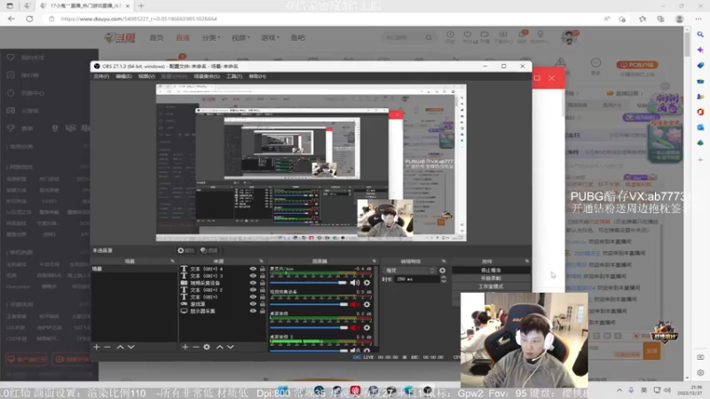The image size is (710, 399).
Task: Open OBS 编辑(E) menu
Action: (123, 76)
